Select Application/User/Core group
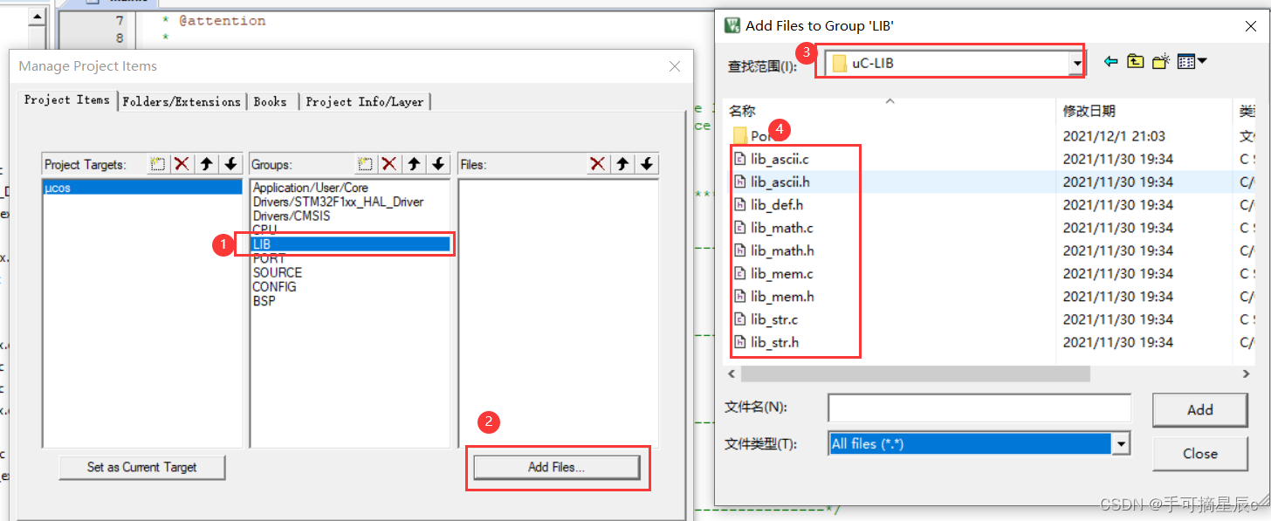The height and width of the screenshot is (521, 1271). point(310,188)
